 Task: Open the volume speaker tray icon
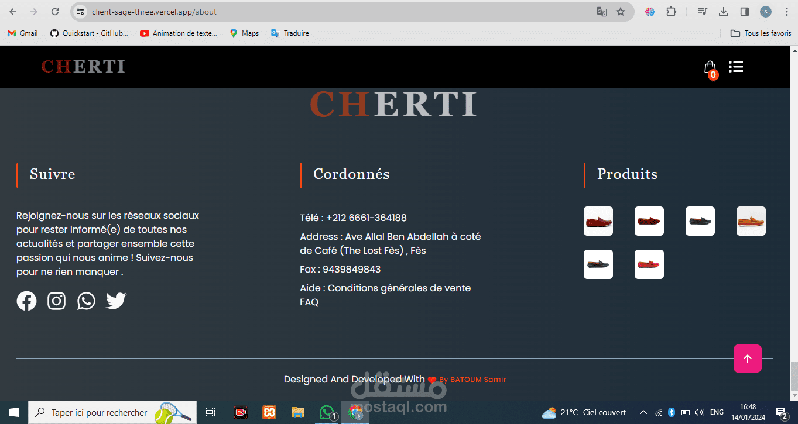pos(698,412)
